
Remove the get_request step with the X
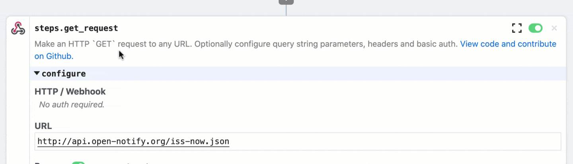[554, 28]
